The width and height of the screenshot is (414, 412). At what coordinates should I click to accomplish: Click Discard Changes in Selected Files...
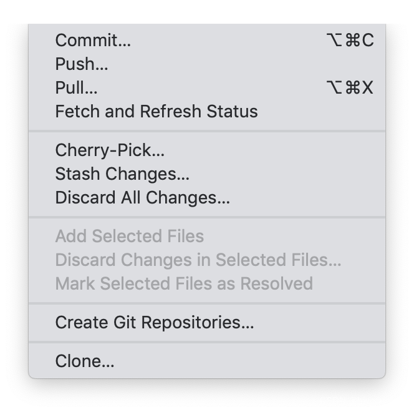coord(198,260)
